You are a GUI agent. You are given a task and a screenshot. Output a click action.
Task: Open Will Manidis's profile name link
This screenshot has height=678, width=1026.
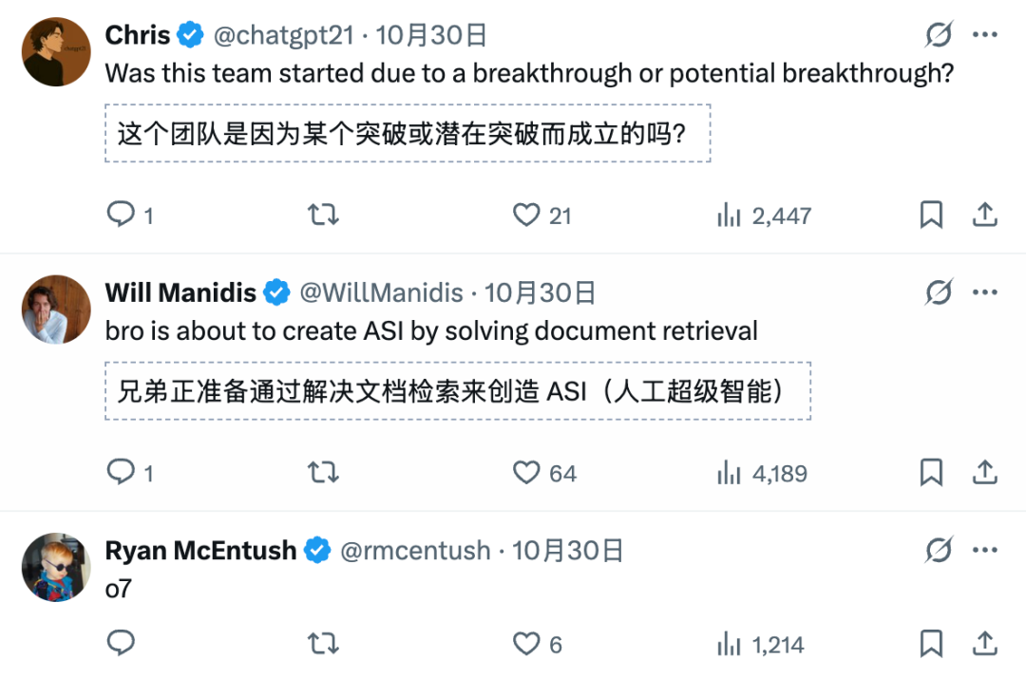click(x=180, y=293)
